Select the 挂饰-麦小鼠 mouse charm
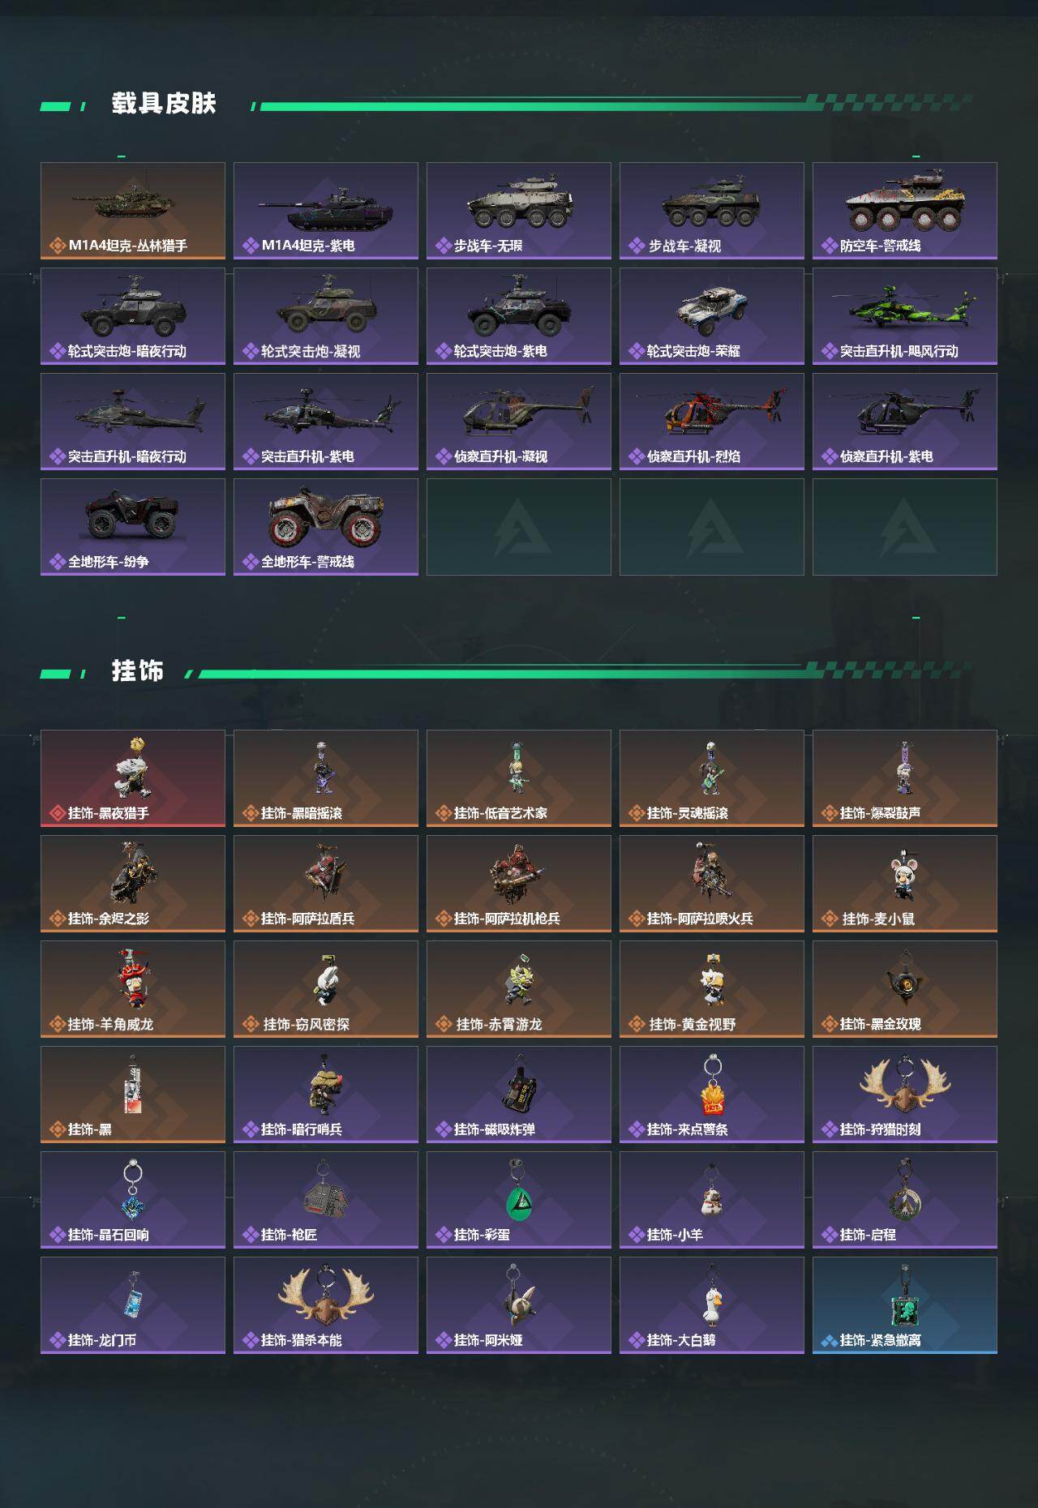The image size is (1038, 1508). [905, 884]
